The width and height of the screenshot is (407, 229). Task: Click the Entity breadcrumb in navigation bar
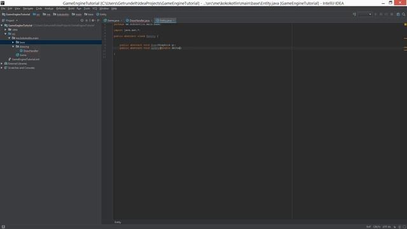[101, 14]
